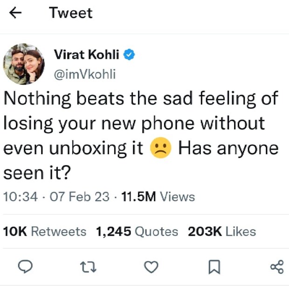Click the sad face emoji in tweet
289x289 pixels.
pos(161,148)
